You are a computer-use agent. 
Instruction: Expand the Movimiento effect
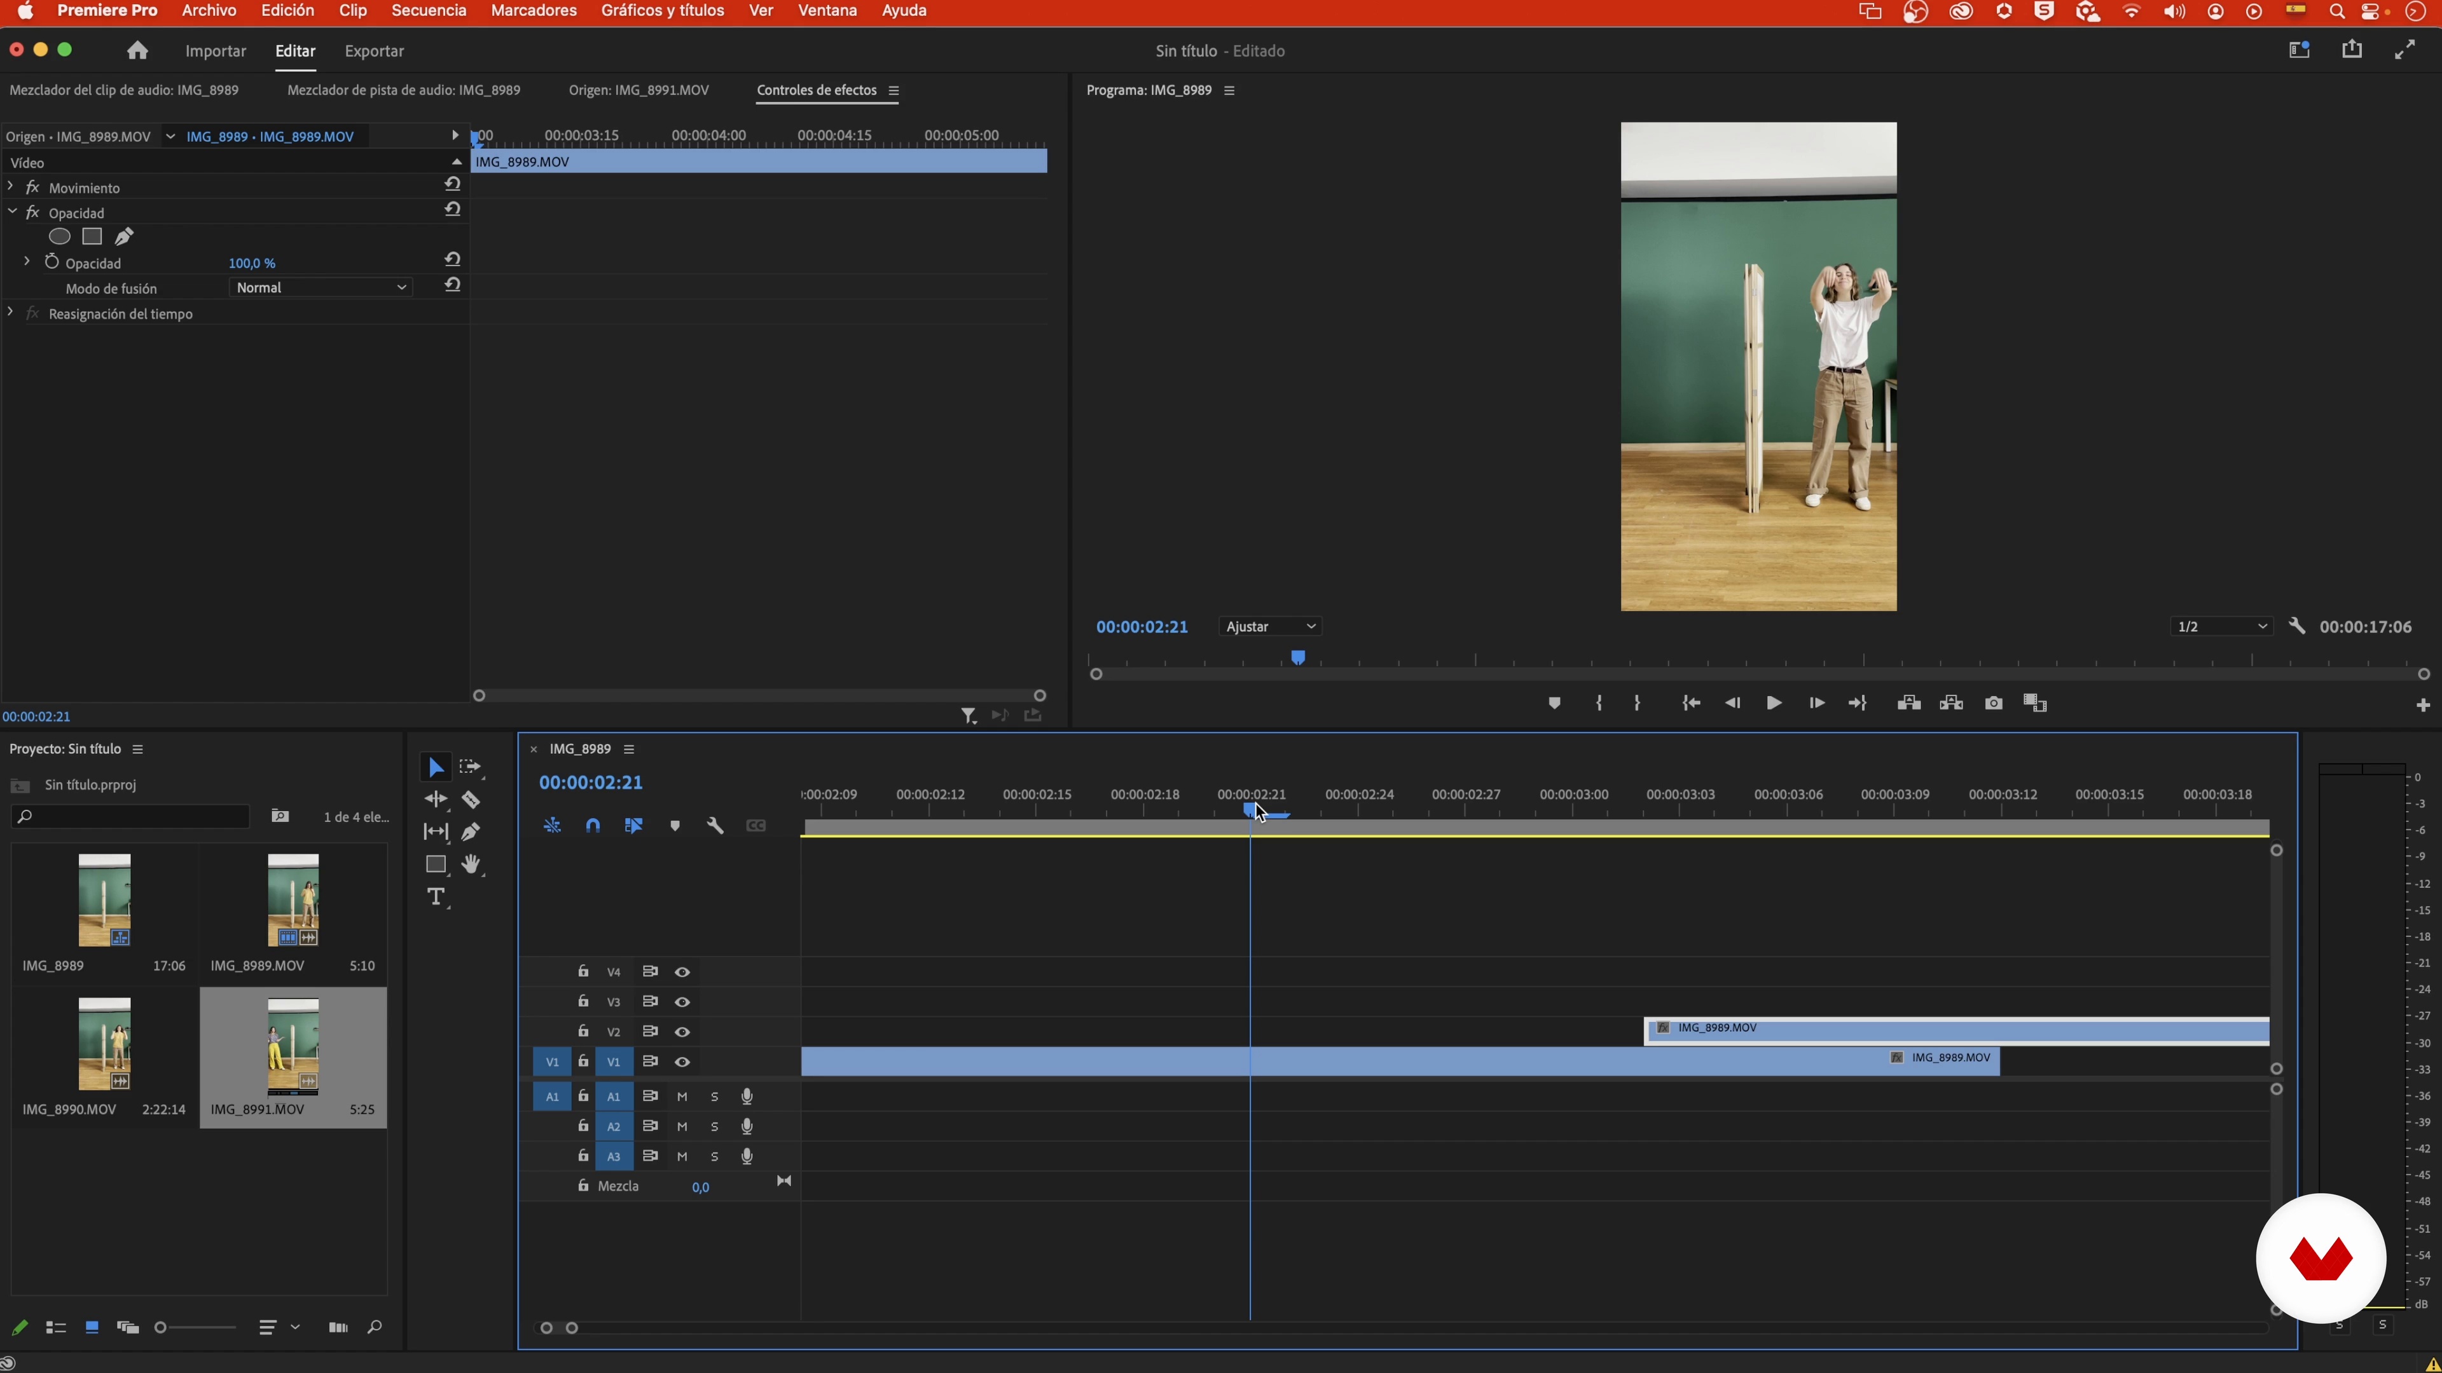tap(10, 187)
